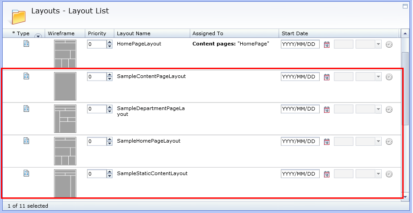Click clock icon in SampleStaticContentLayout row
The height and width of the screenshot is (213, 413).
[x=389, y=174]
